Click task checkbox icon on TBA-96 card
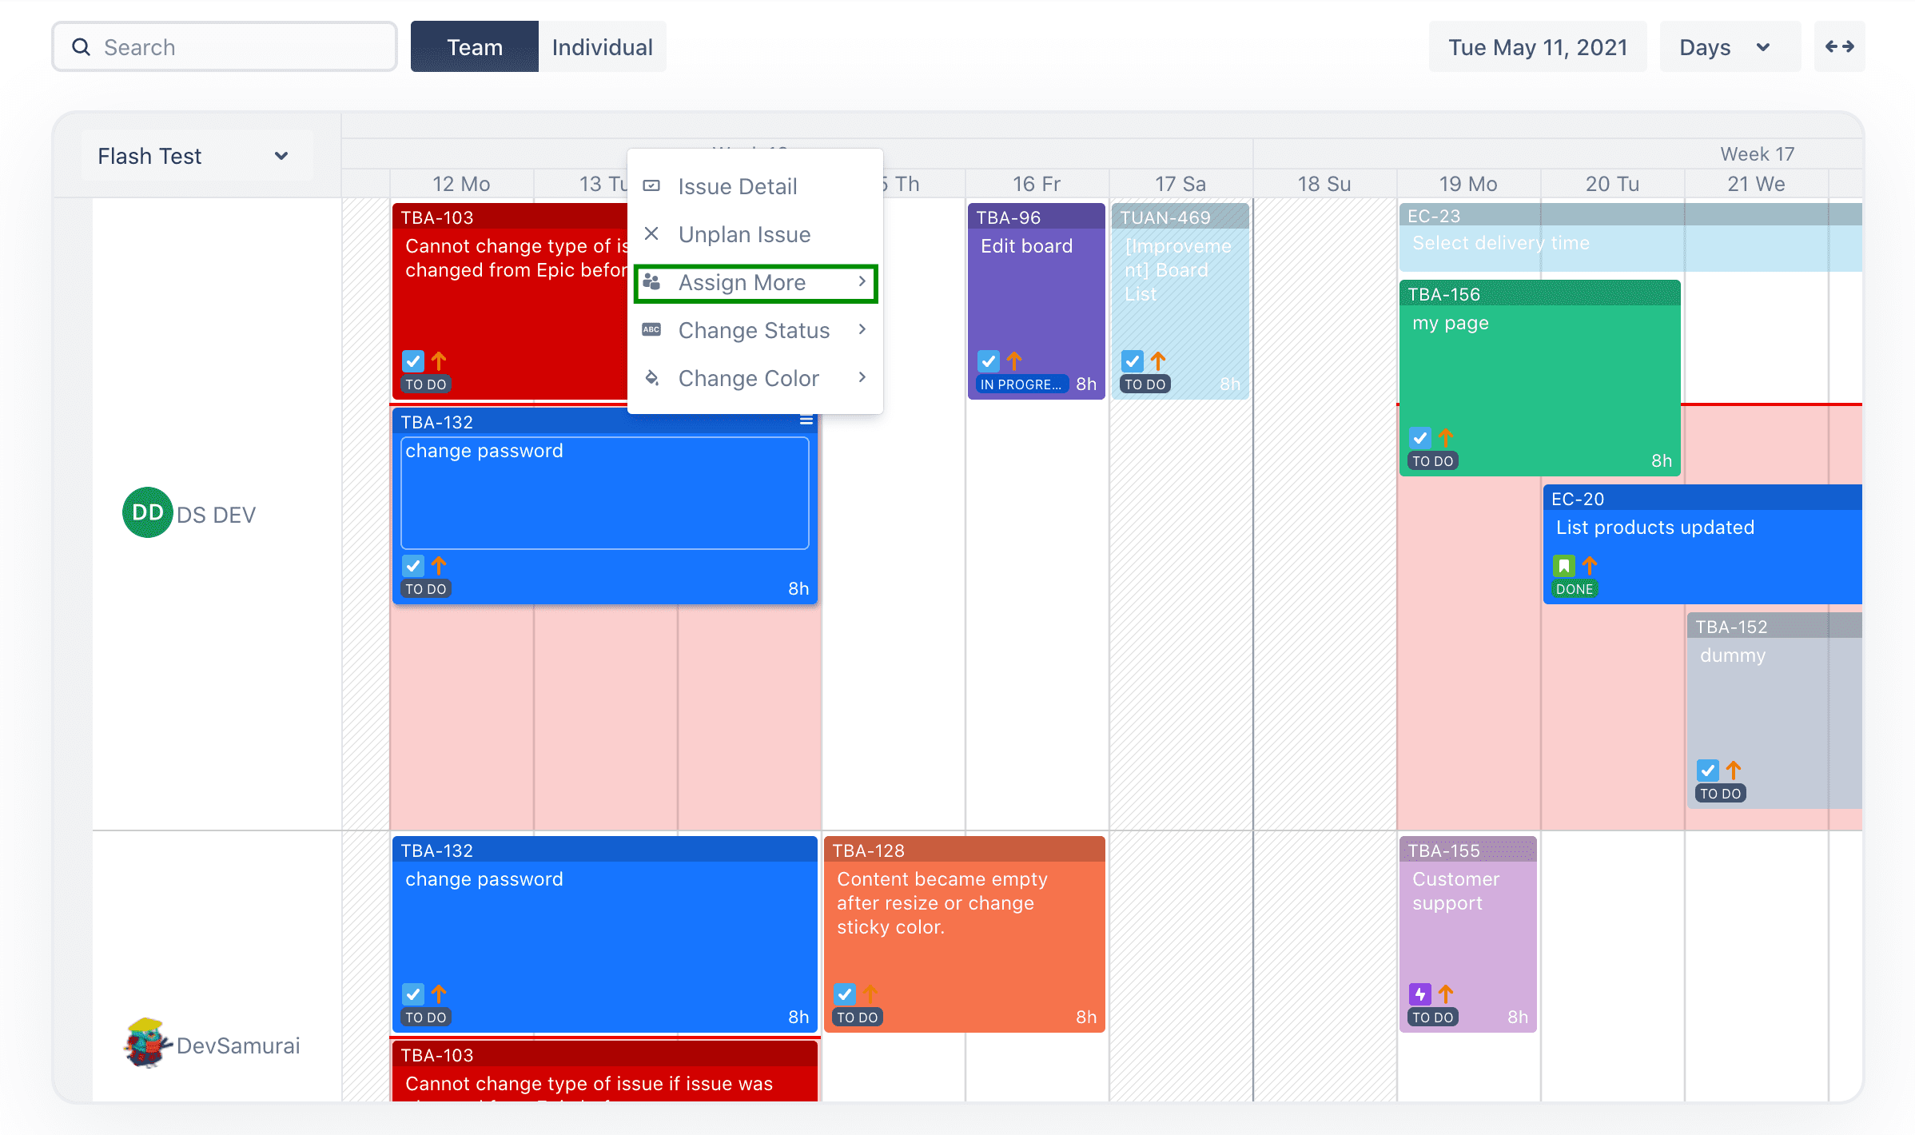 coord(989,361)
